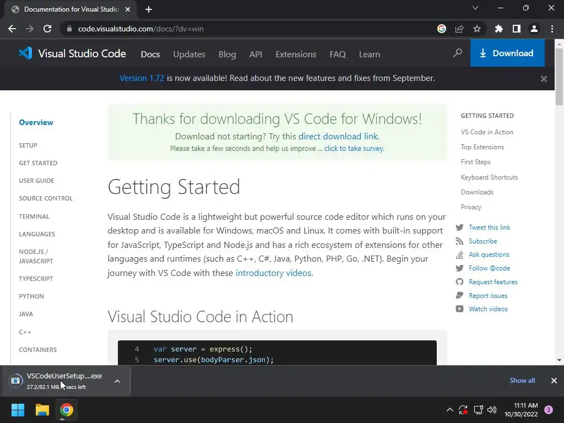Jump to Keyboard Shortcuts section
Image resolution: width=564 pixels, height=423 pixels.
coord(489,177)
